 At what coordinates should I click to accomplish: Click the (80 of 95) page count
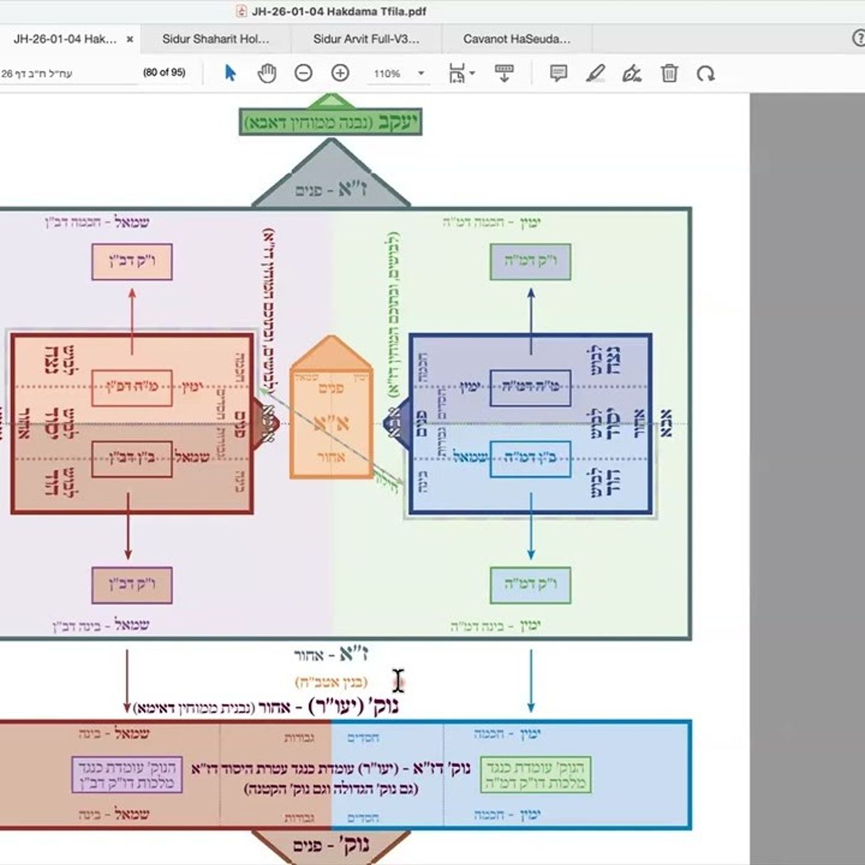[x=164, y=72]
